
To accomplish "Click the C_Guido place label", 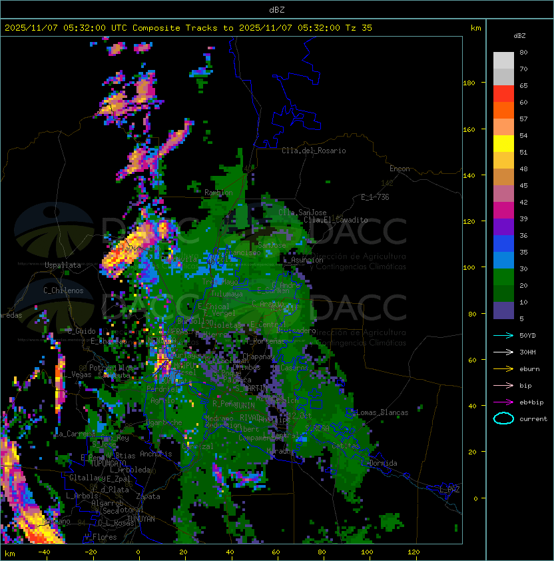I will [x=81, y=331].
